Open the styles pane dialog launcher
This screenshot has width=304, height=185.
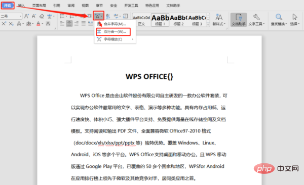226,28
